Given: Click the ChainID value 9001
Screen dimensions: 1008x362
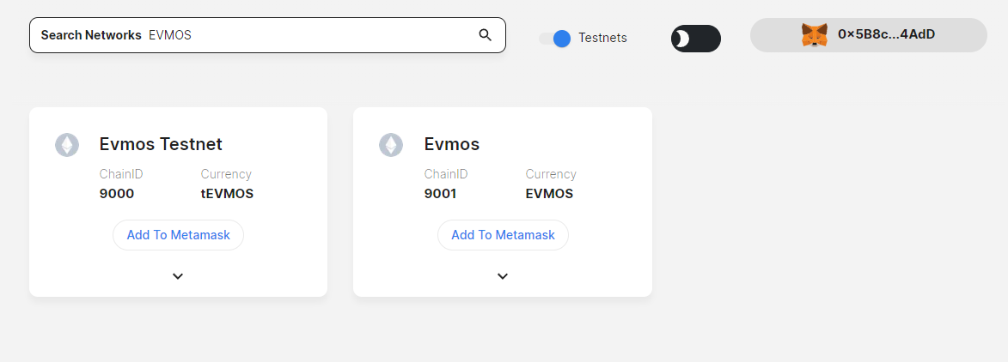Looking at the screenshot, I should click(x=440, y=194).
